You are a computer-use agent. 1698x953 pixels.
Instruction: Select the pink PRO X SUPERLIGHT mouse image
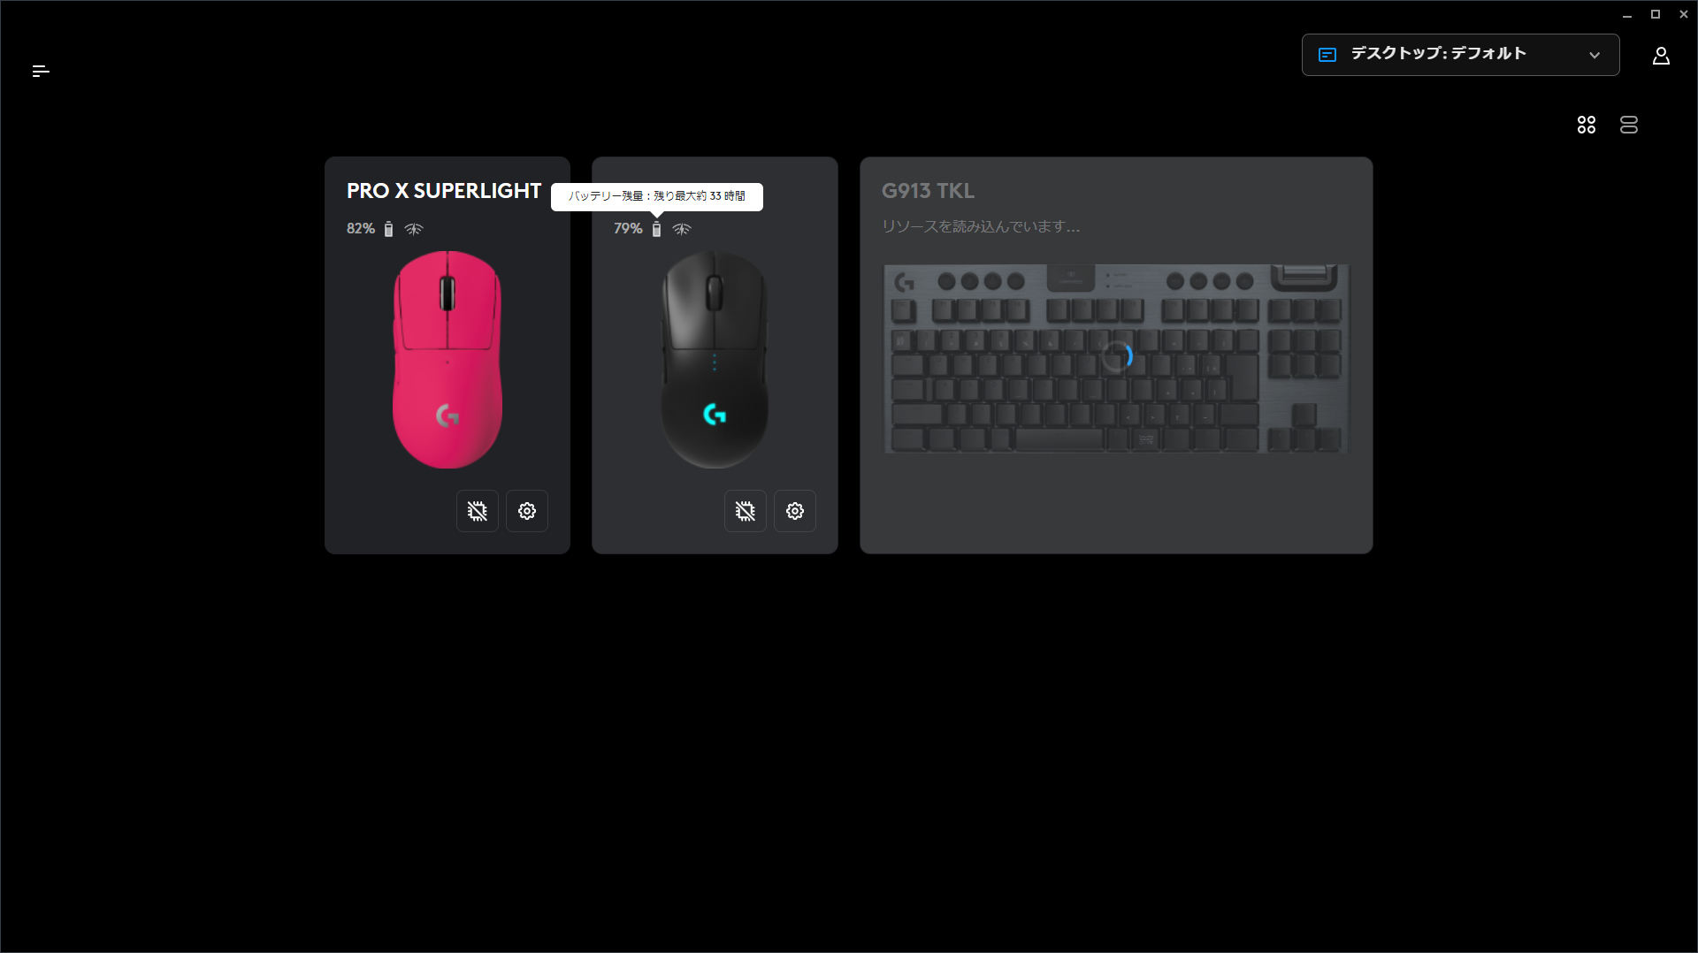(x=447, y=359)
